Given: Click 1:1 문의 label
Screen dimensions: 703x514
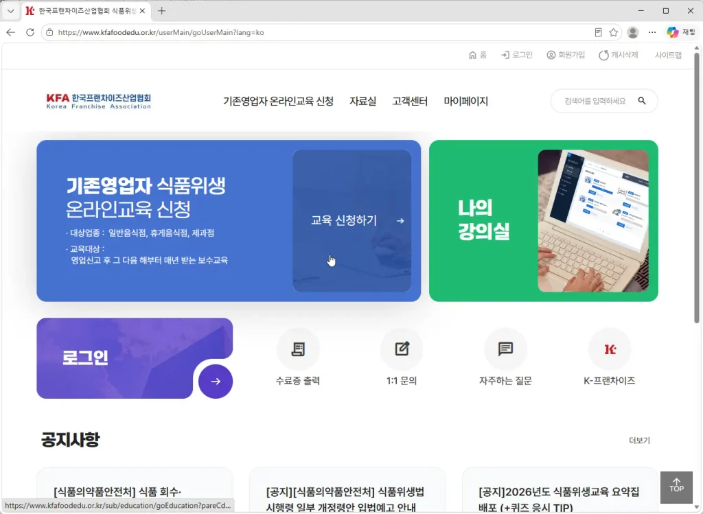Looking at the screenshot, I should click(x=402, y=380).
